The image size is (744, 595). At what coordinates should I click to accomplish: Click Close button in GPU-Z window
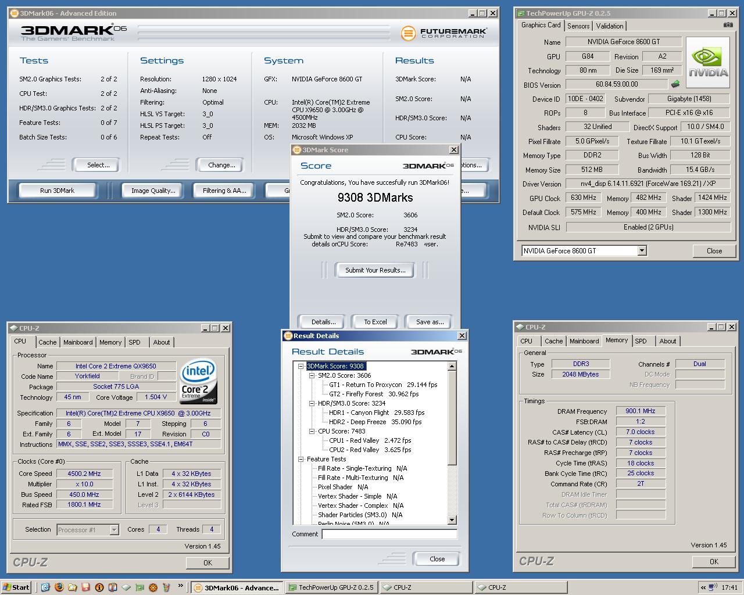(x=714, y=251)
